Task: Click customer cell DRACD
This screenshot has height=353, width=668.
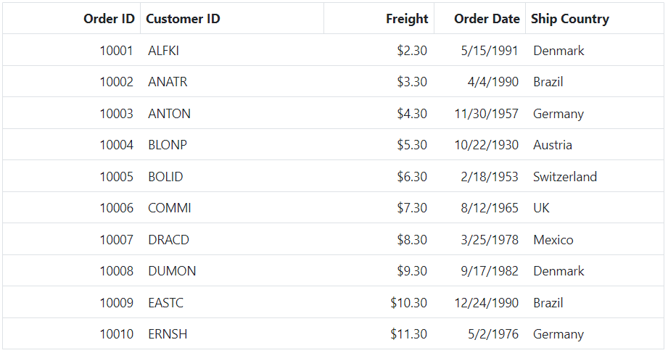Action: coord(232,239)
